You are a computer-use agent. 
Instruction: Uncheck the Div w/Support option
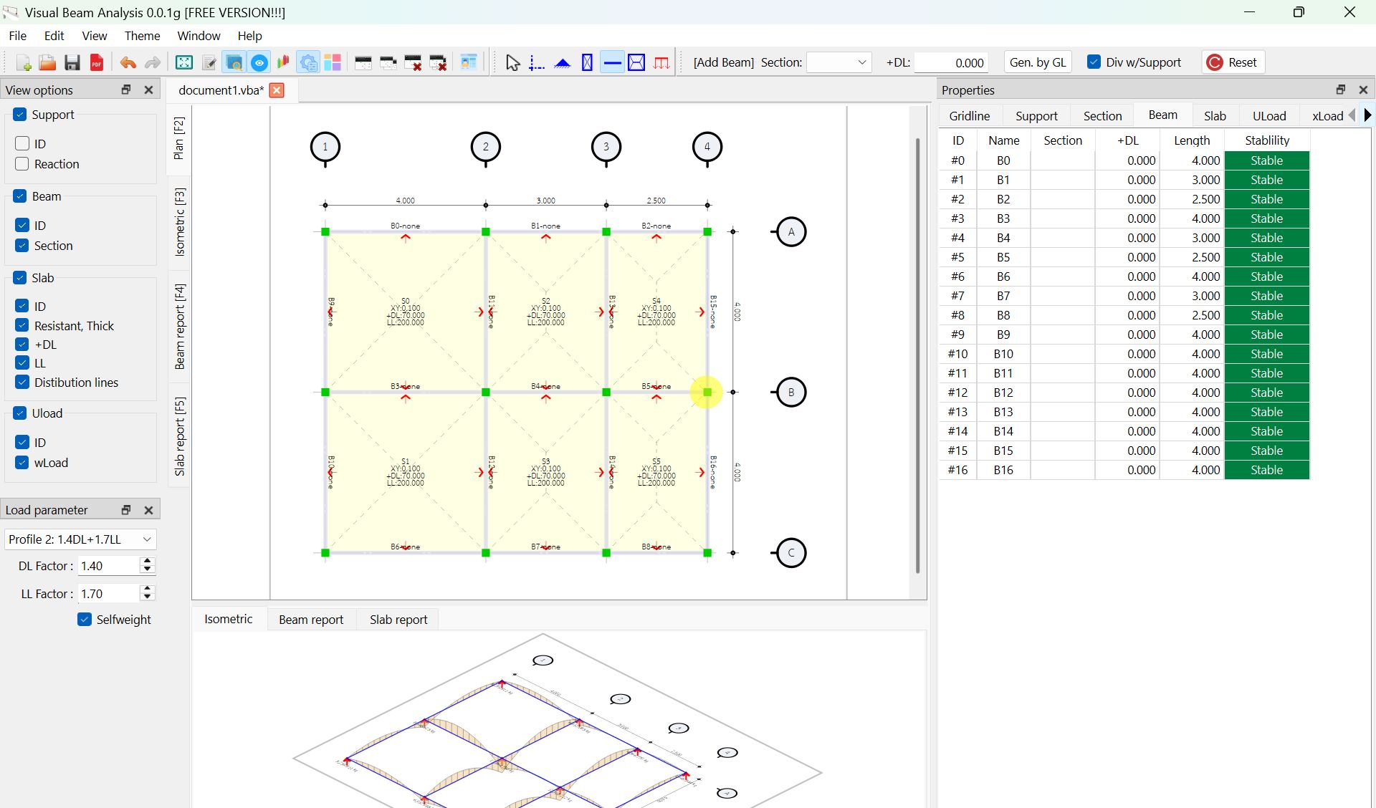(1094, 62)
